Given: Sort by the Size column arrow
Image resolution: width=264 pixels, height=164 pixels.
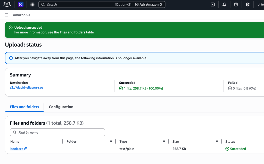Looking at the screenshot, I should point(217,141).
